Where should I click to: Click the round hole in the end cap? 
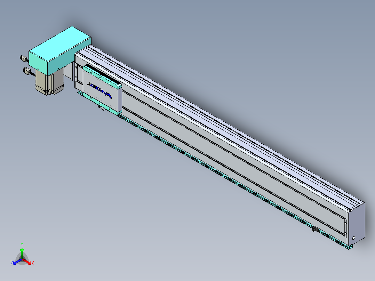point(354,238)
